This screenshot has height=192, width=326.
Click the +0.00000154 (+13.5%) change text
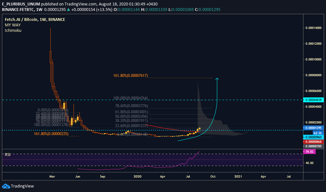[92, 10]
